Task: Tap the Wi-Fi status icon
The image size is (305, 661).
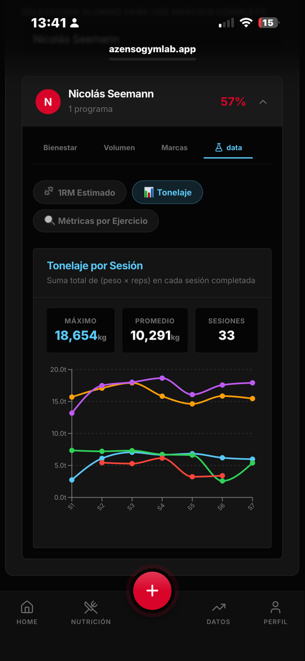Action: pos(246,23)
